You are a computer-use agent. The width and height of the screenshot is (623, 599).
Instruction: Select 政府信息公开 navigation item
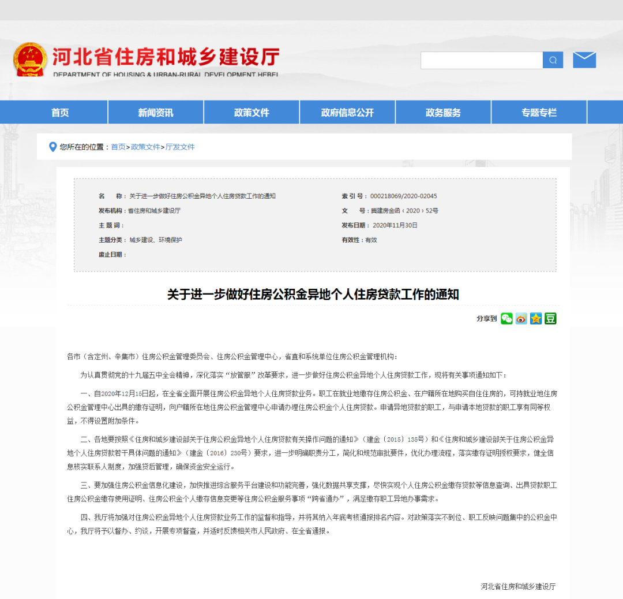click(347, 113)
